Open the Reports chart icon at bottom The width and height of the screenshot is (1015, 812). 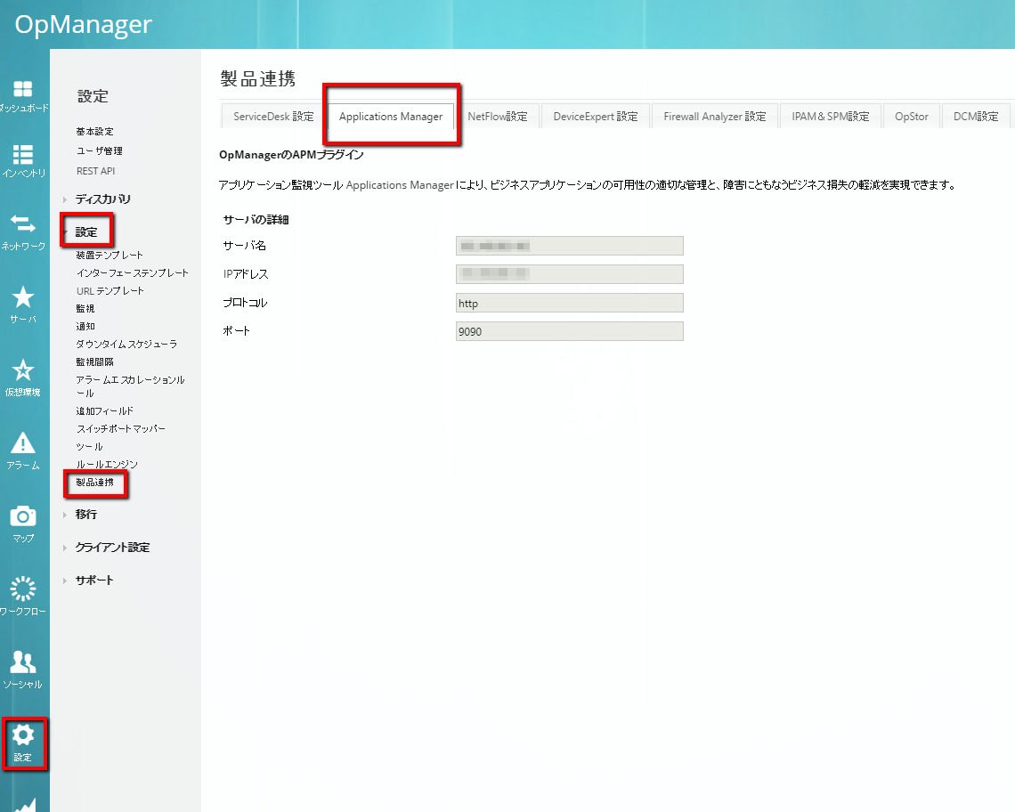coord(25,804)
